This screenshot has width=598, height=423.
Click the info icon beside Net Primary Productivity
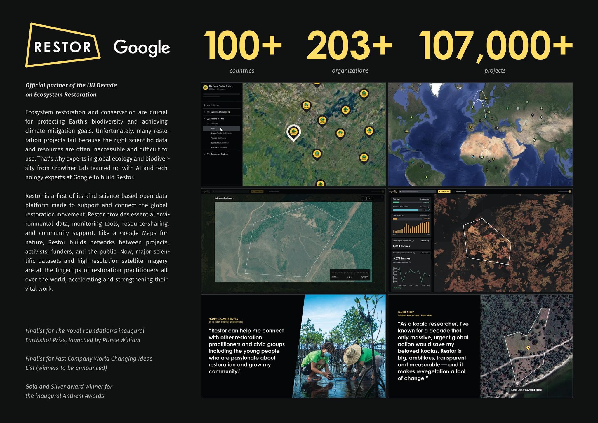point(410,262)
